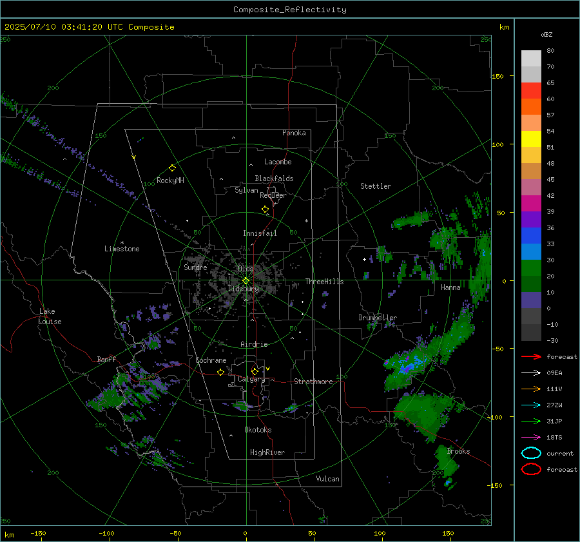Click the RockyMH label

coord(170,180)
